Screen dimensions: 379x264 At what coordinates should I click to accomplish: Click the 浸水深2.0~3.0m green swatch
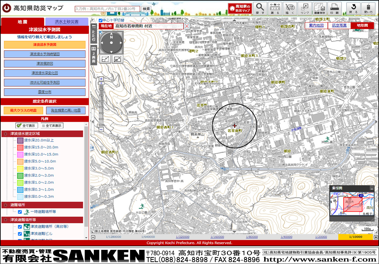coord(20,176)
